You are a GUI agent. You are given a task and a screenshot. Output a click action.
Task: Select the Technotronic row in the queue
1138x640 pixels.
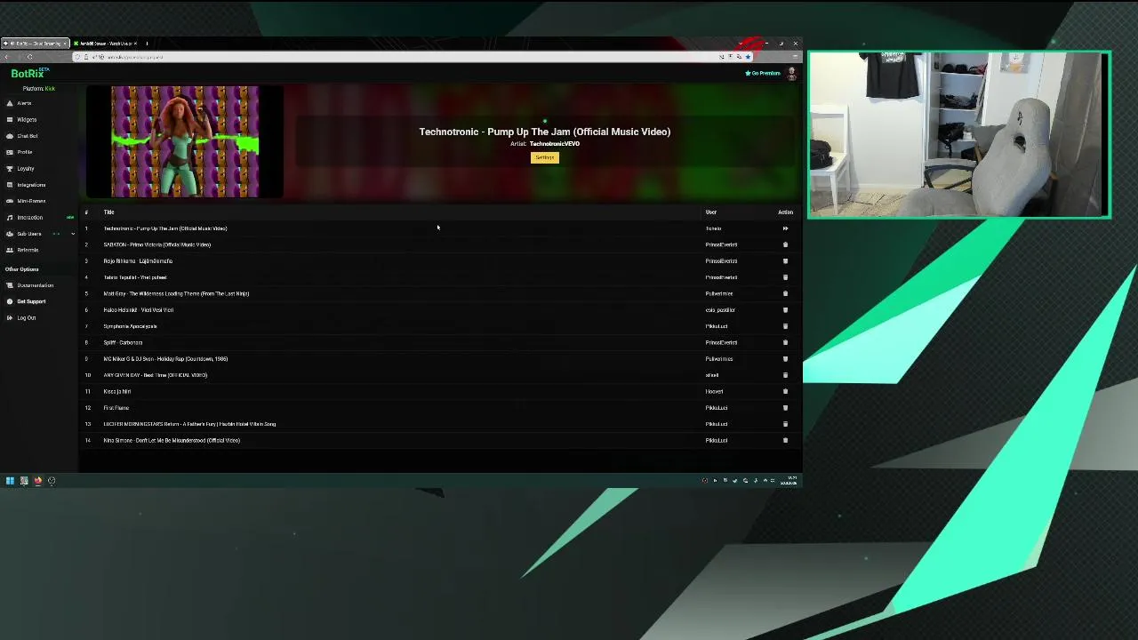(440, 228)
